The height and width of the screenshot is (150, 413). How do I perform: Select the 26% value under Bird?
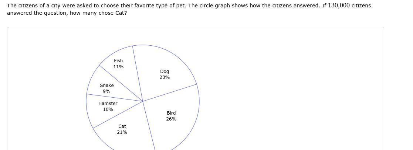(x=171, y=119)
